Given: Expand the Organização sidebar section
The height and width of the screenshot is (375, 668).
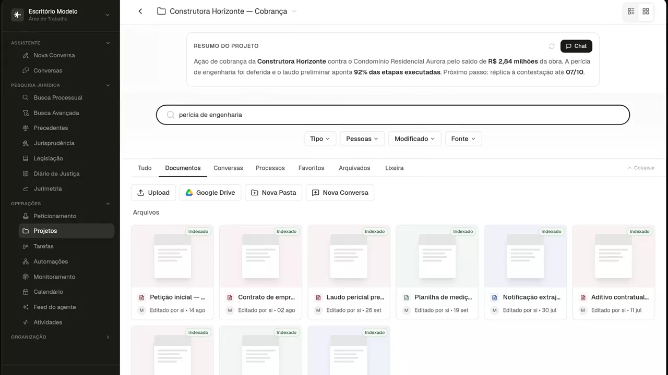Looking at the screenshot, I should point(108,337).
